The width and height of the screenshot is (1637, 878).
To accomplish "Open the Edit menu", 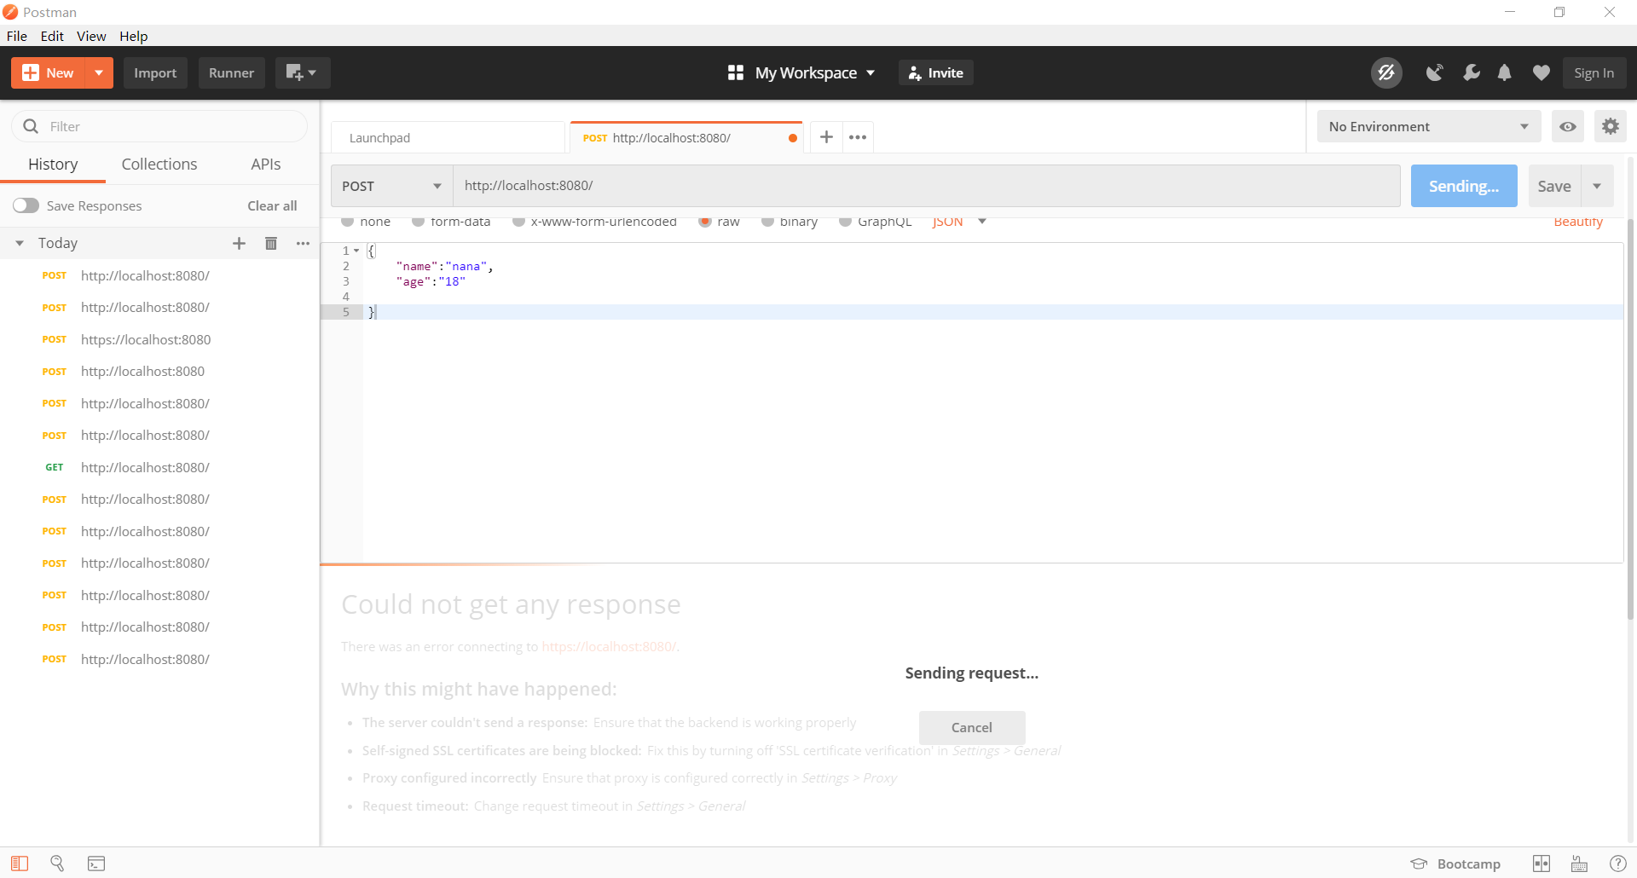I will [52, 36].
